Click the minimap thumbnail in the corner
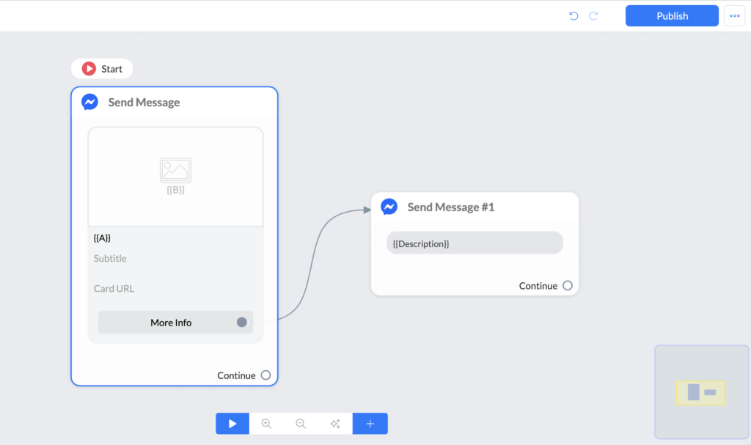 pos(701,392)
